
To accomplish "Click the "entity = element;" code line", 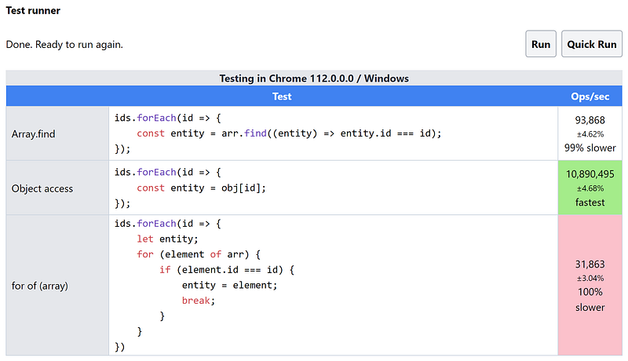I will click(x=229, y=285).
